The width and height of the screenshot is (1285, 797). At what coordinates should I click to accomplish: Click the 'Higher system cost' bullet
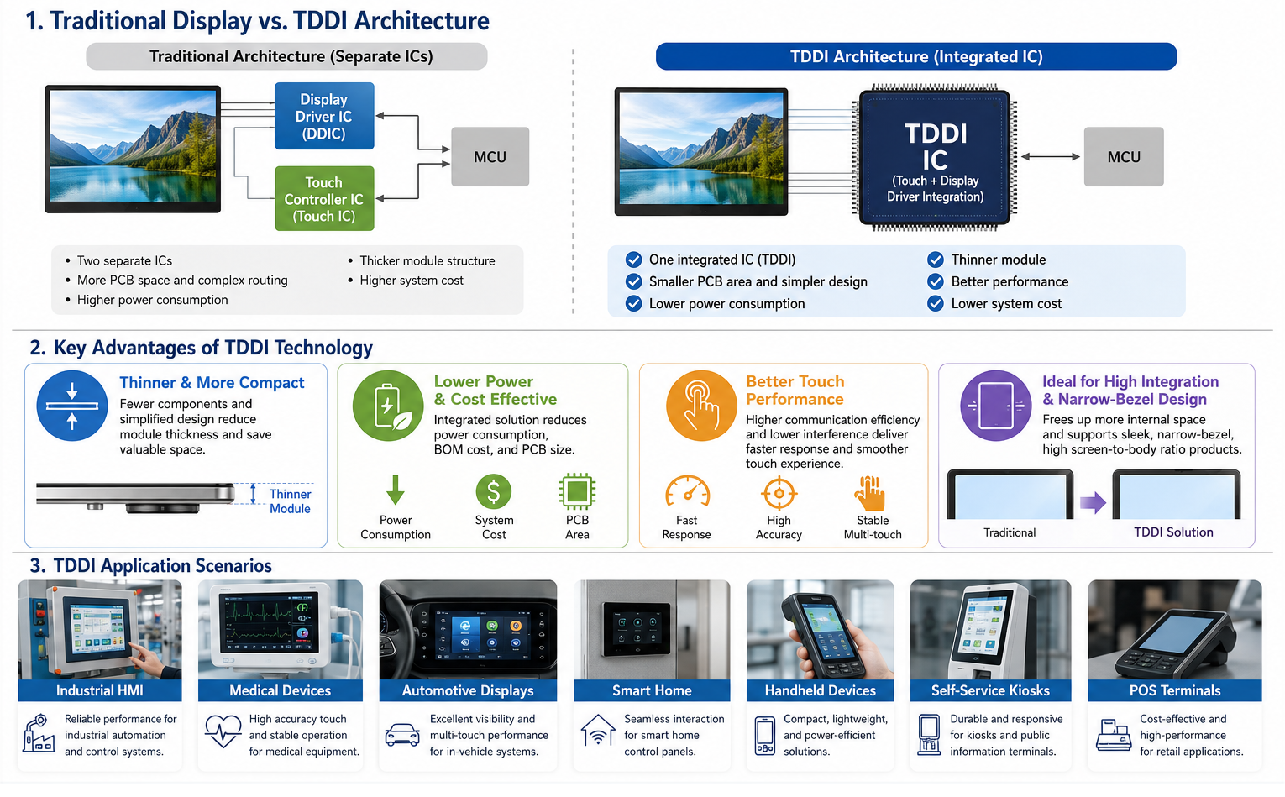(x=412, y=281)
